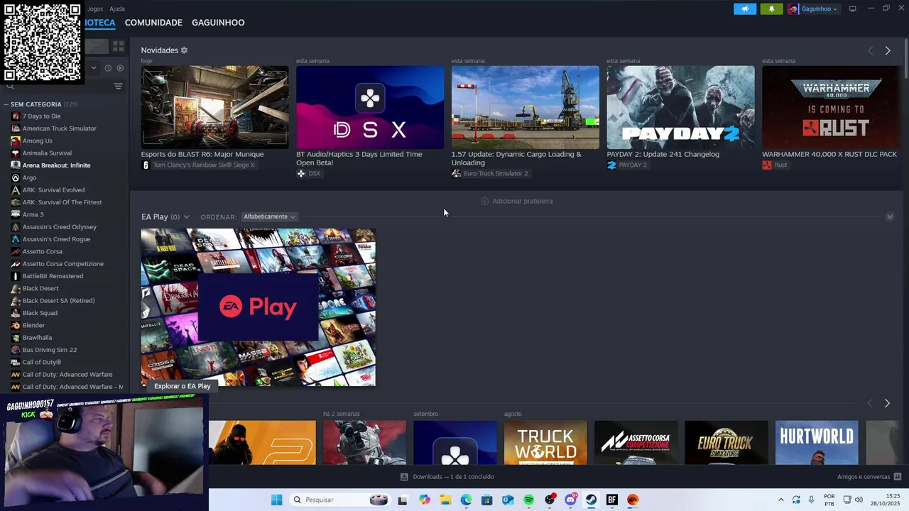The width and height of the screenshot is (909, 511).
Task: Open Esports do BLAST R6 news thumbnail
Action: [214, 107]
